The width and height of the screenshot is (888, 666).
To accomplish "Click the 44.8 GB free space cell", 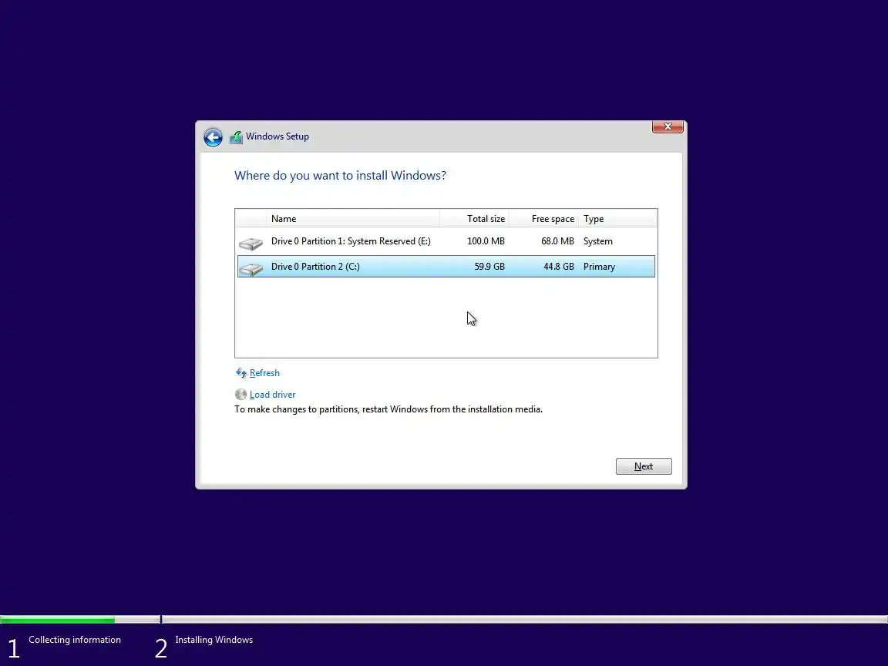I will pyautogui.click(x=558, y=267).
